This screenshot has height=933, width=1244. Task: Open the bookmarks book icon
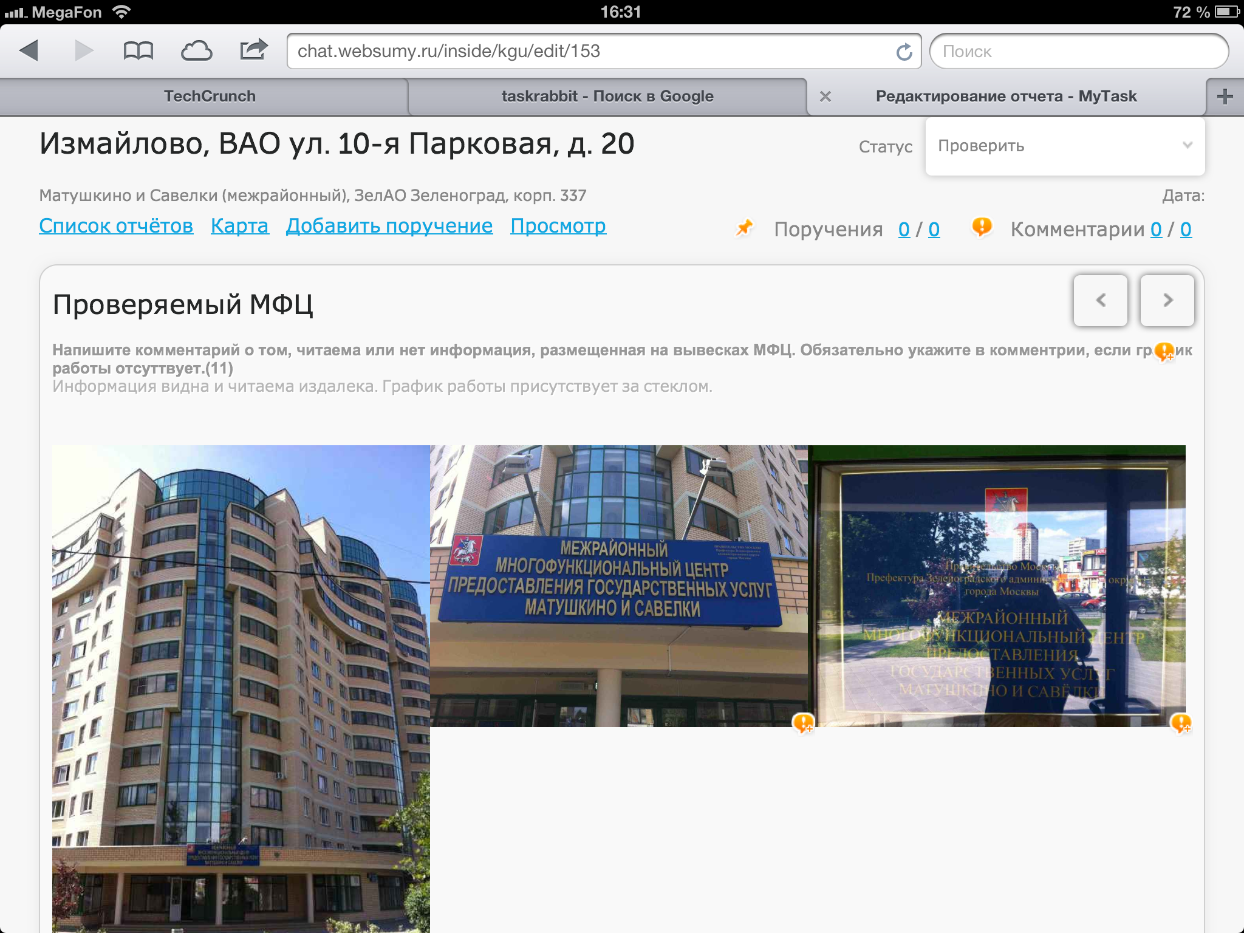138,51
